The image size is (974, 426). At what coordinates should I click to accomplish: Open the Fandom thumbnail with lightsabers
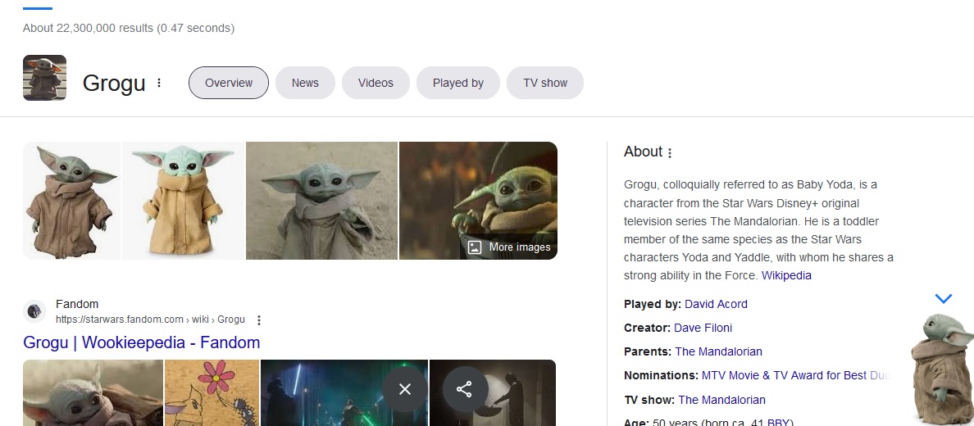344,392
